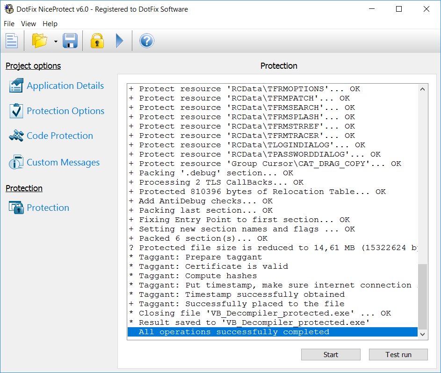441x373 pixels.
Task: Open project with the folder icon
Action: click(40, 41)
